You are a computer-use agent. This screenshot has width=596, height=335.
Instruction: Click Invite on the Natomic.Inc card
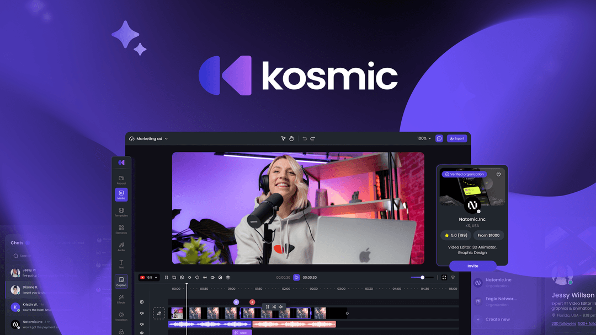click(x=472, y=266)
